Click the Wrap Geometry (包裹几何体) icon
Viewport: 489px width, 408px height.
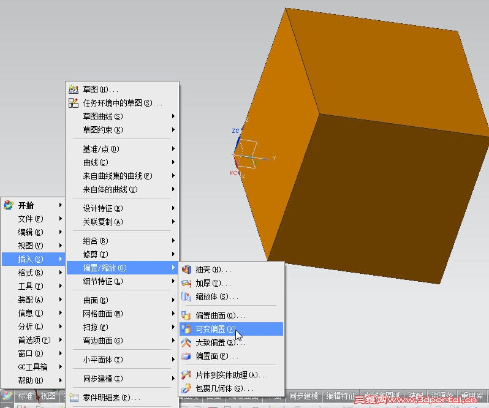186,388
